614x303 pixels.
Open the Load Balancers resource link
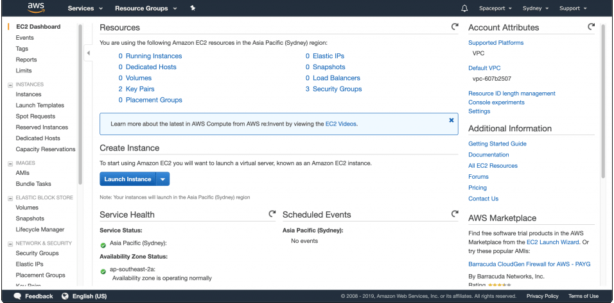[x=337, y=78]
